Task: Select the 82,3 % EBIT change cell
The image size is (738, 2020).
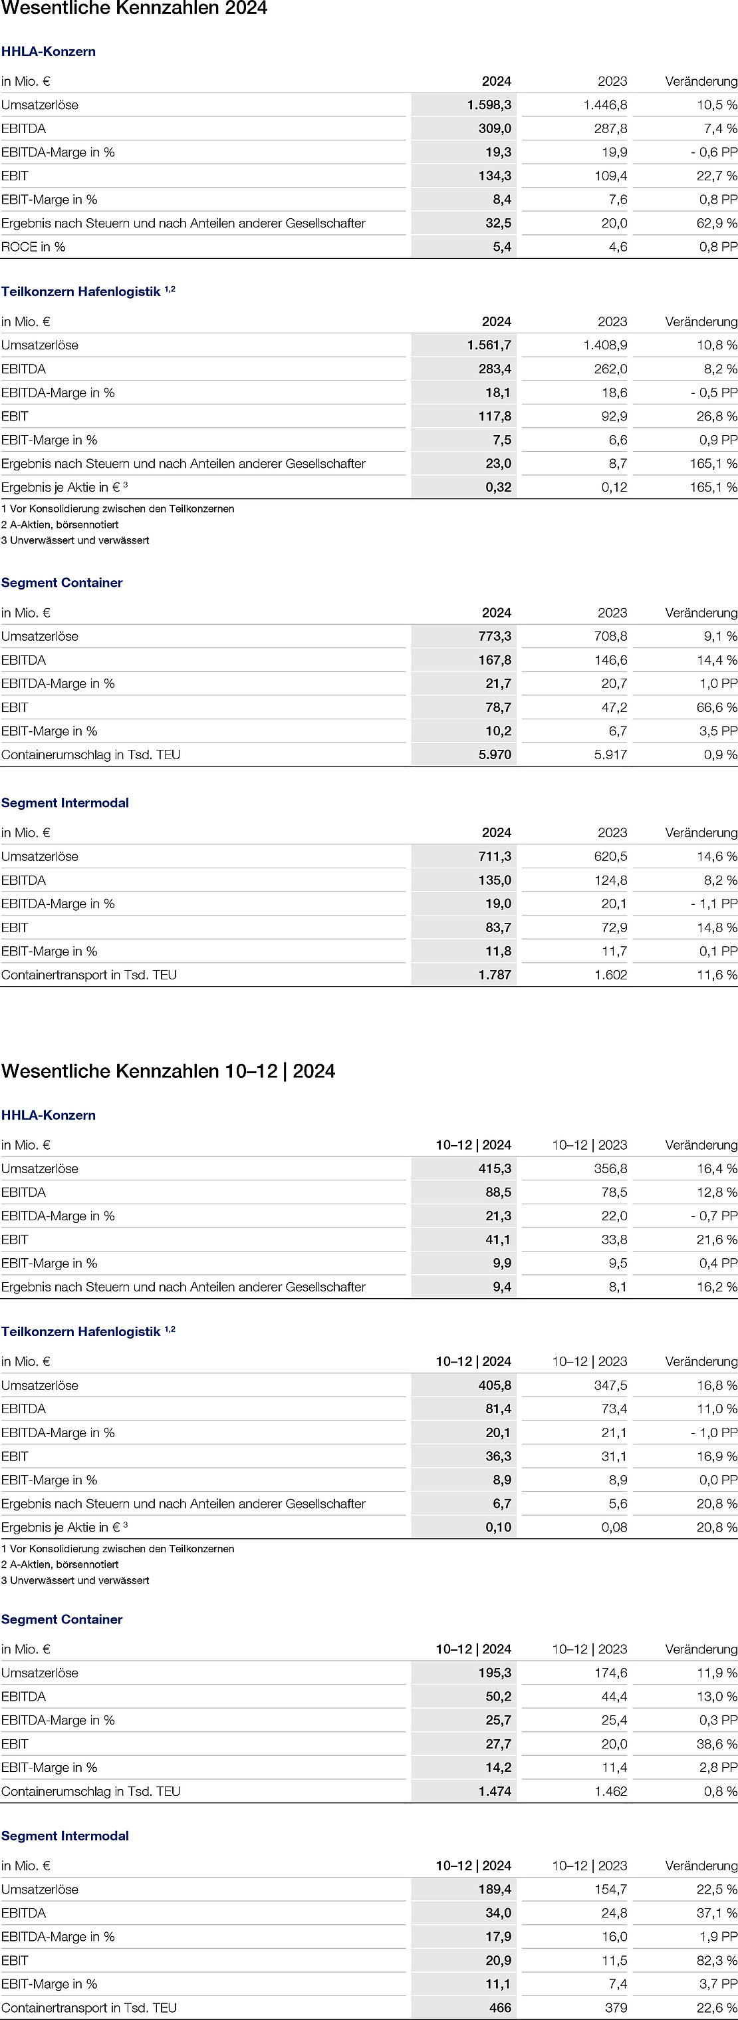Action: click(x=716, y=1960)
